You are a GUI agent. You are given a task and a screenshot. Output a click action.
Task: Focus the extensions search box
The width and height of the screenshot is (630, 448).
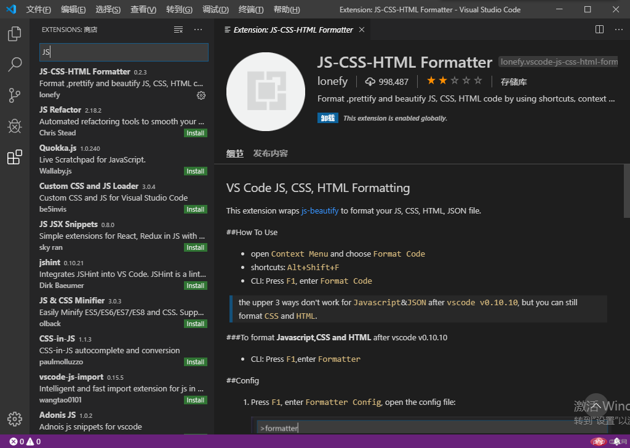[x=124, y=52]
